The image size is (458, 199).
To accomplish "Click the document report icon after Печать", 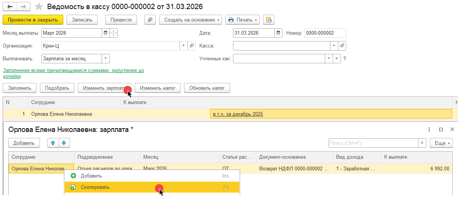I will click(269, 20).
